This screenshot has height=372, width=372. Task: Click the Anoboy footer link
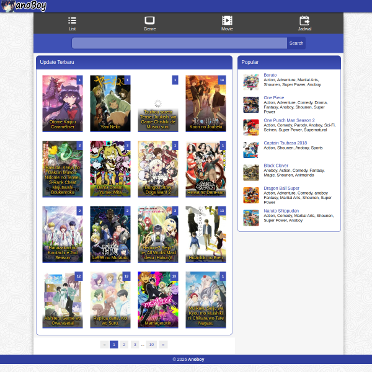tap(196, 359)
